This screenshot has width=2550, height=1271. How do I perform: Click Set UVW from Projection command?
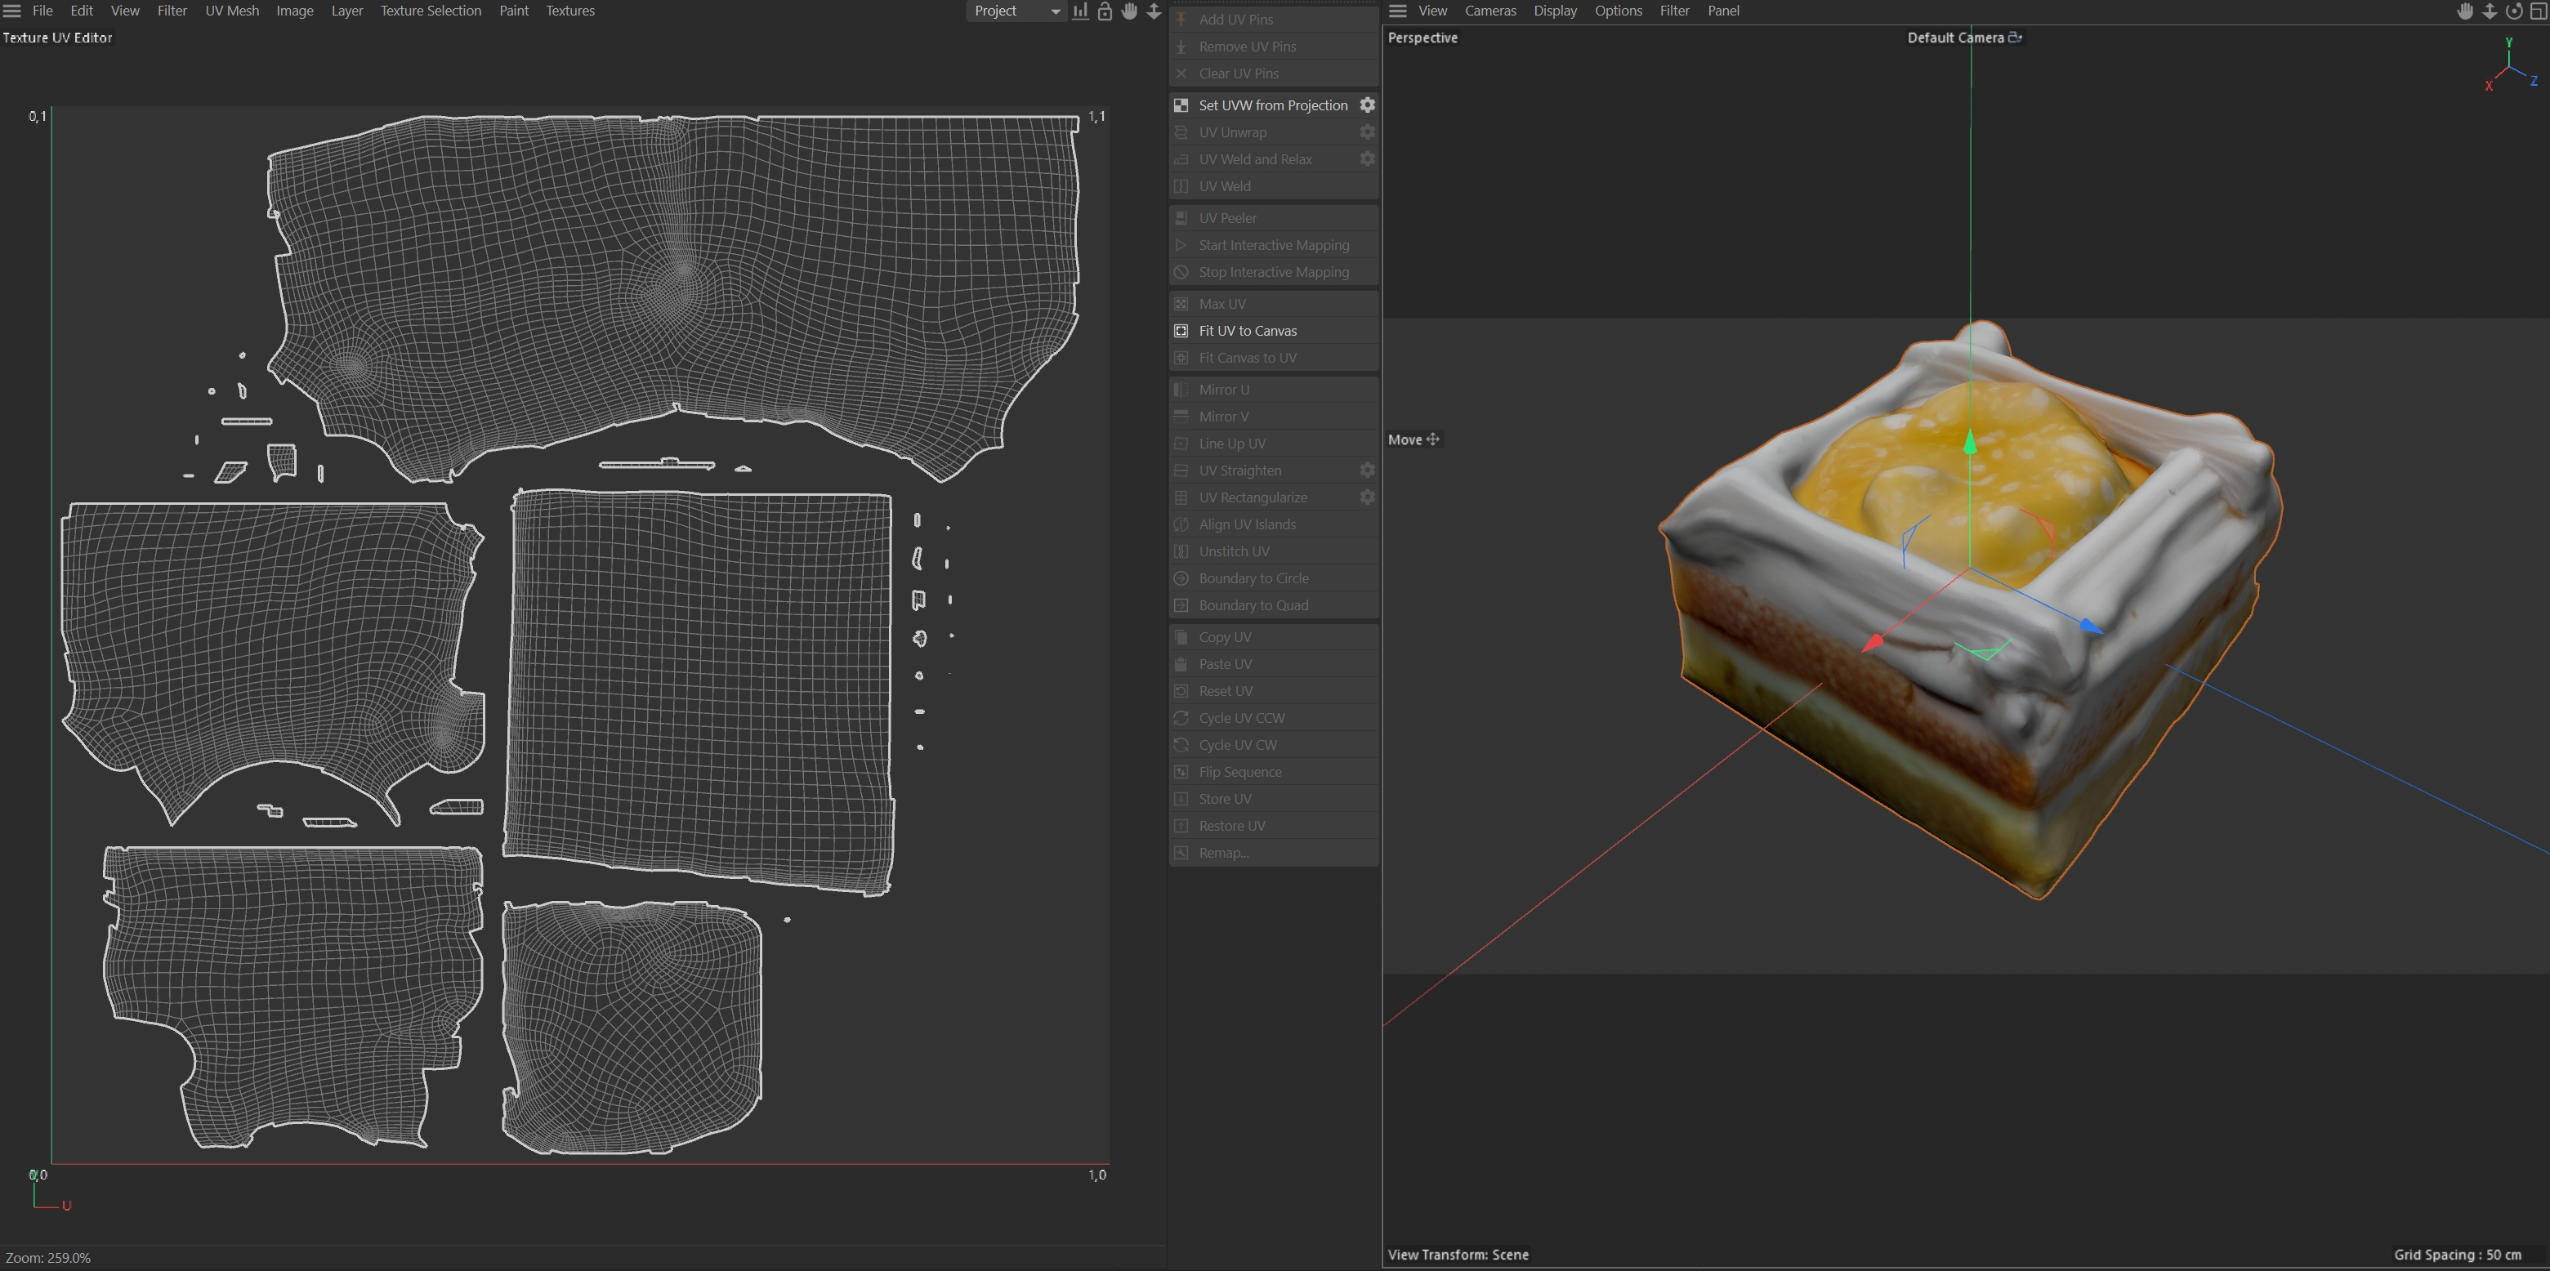(x=1273, y=105)
